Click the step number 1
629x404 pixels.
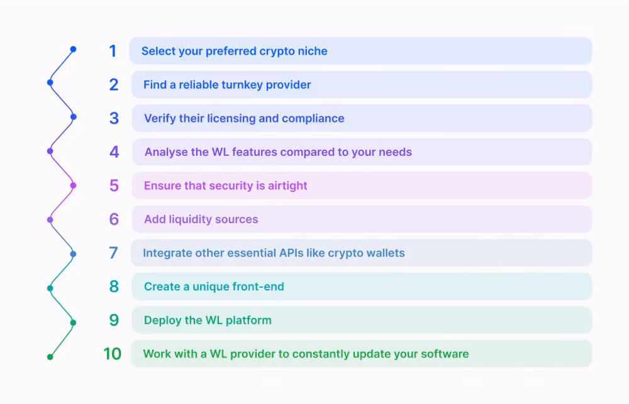coord(113,51)
